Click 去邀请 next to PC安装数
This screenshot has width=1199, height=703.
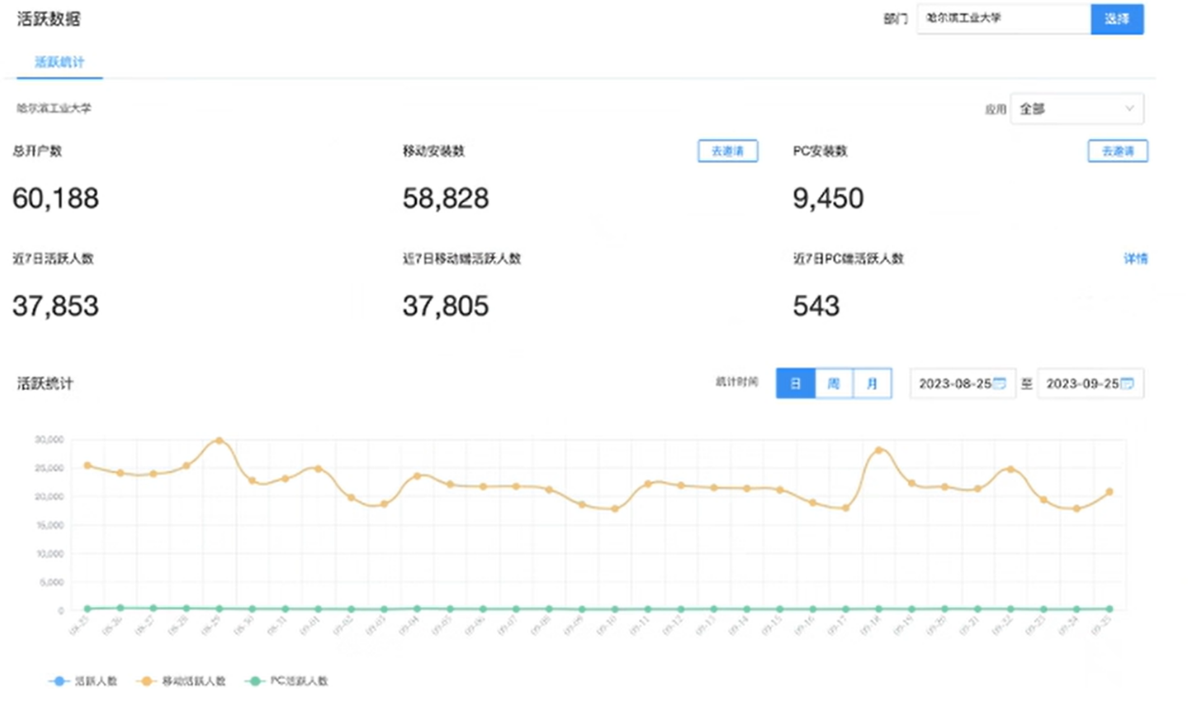click(1117, 151)
